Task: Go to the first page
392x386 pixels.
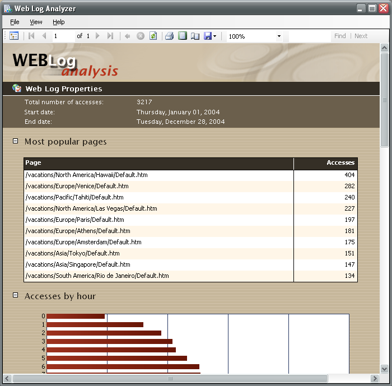Action: click(x=31, y=36)
